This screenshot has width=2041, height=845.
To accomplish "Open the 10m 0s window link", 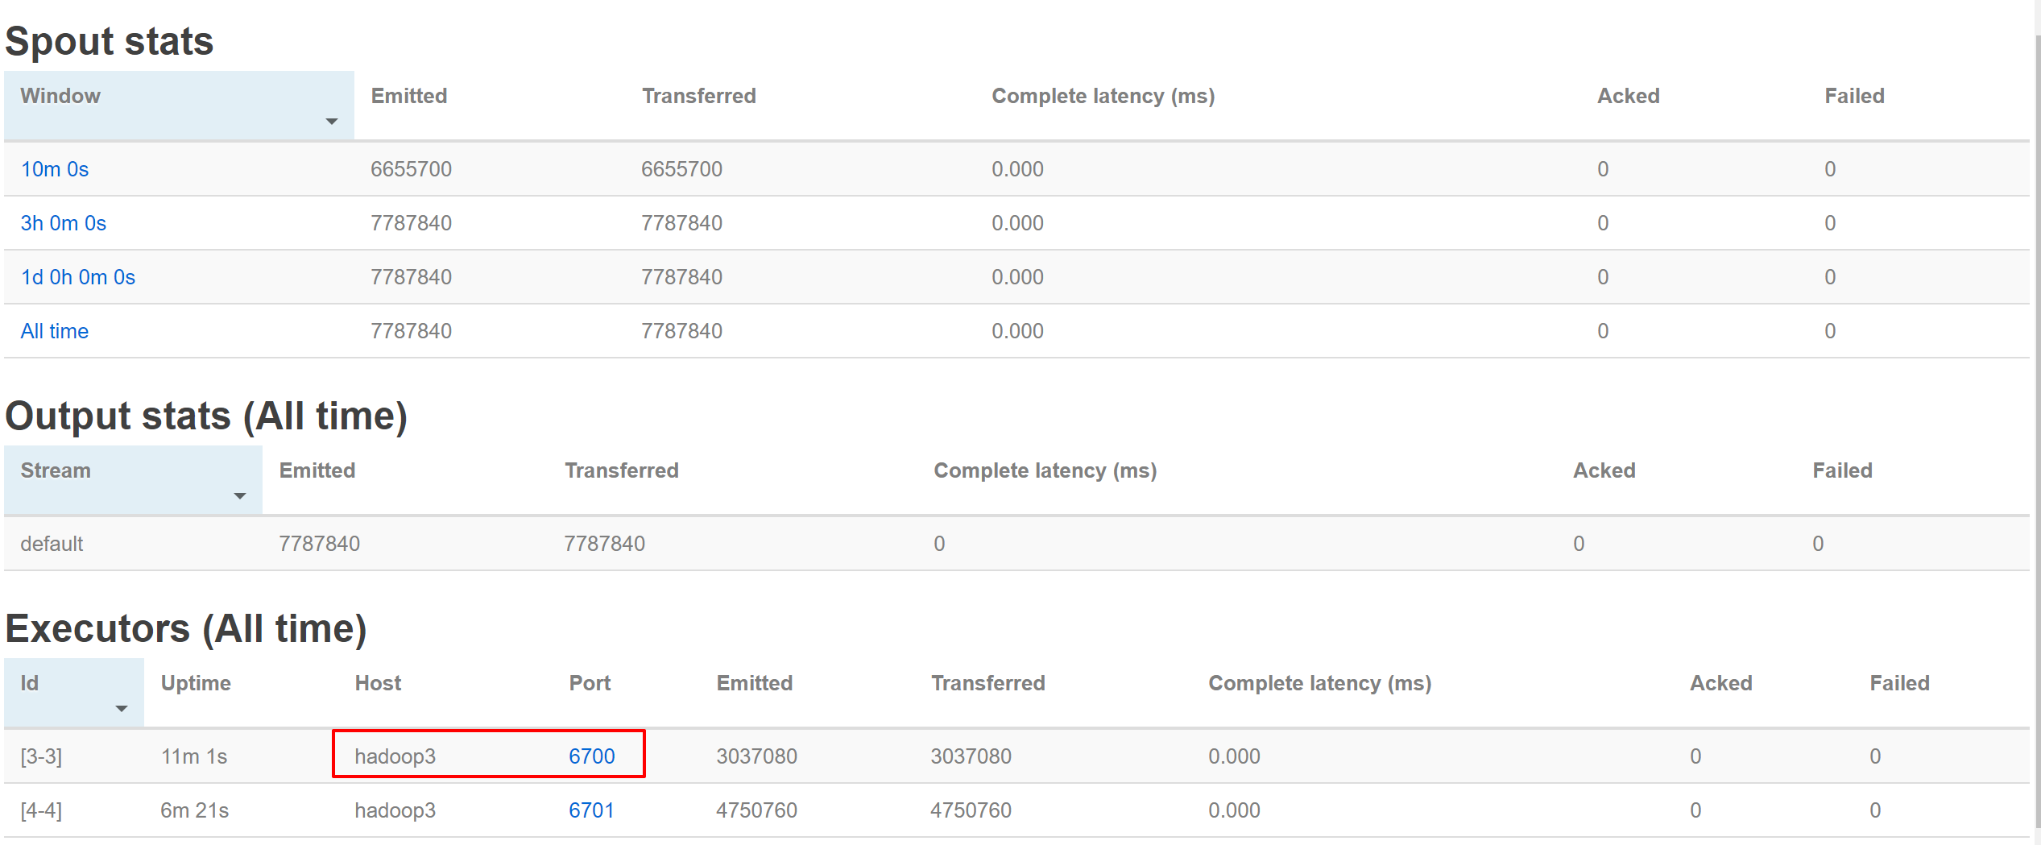I will [55, 169].
